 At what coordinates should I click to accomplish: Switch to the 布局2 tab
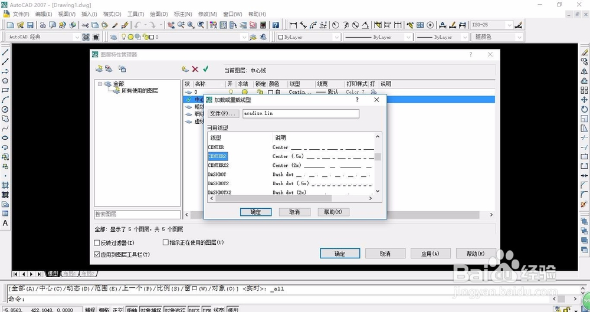click(89, 274)
